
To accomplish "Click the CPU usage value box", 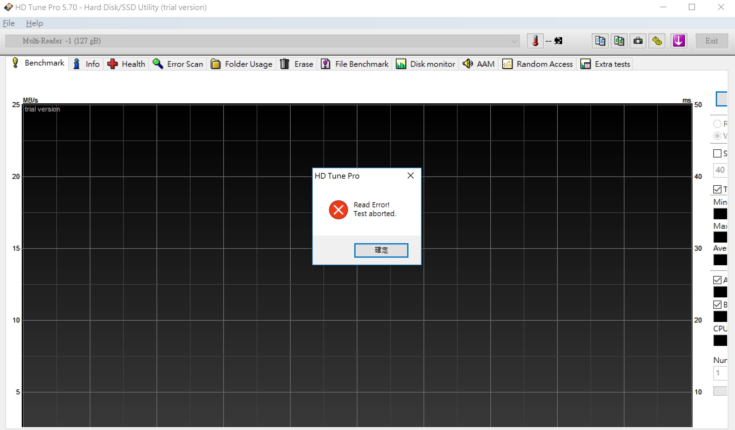I will coord(720,341).
